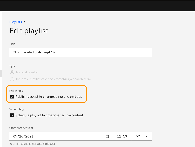Go back to Playlists via breadcrumb

coord(16,22)
